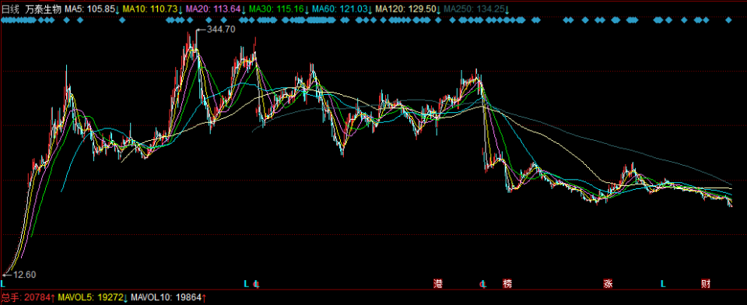This screenshot has width=747, height=305.
Task: Click the 344.70 high price annotation
Action: [221, 29]
